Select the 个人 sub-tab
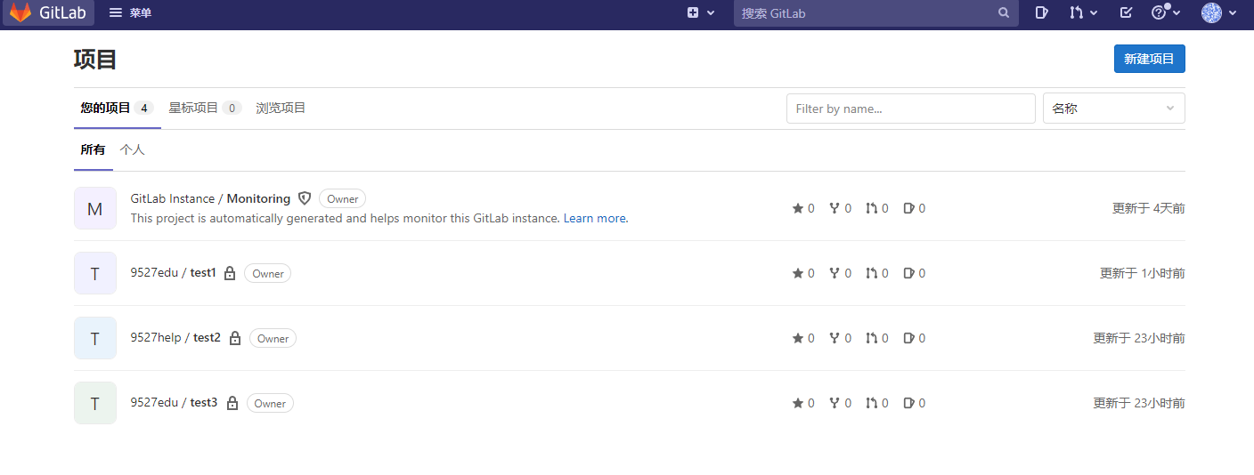Image resolution: width=1254 pixels, height=475 pixels. [132, 149]
